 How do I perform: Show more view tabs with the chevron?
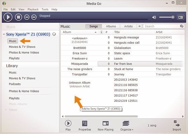139,26
